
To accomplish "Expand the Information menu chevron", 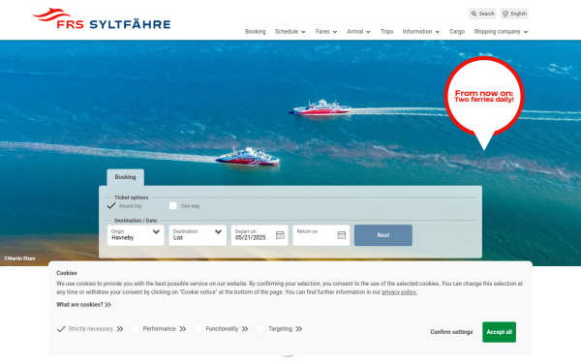I will 438,32.
